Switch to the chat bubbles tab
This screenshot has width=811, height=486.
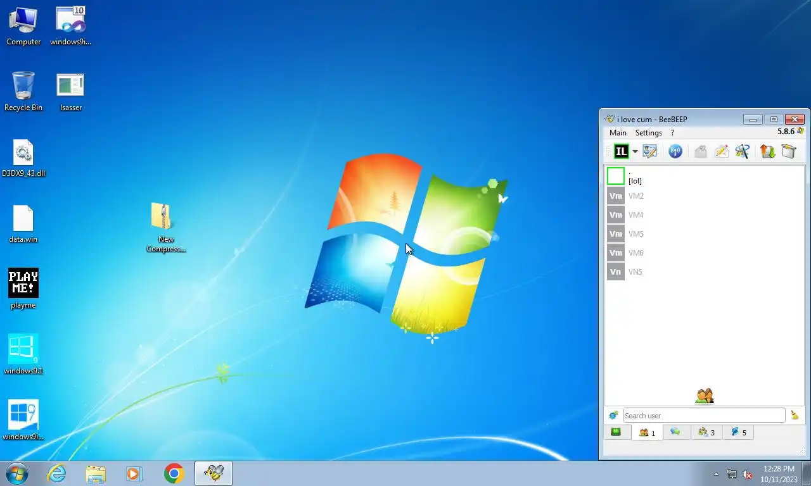(x=676, y=432)
